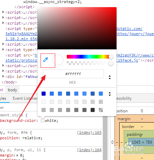Switch to the Accessibility tab
The width and height of the screenshot is (154, 160).
124,98
